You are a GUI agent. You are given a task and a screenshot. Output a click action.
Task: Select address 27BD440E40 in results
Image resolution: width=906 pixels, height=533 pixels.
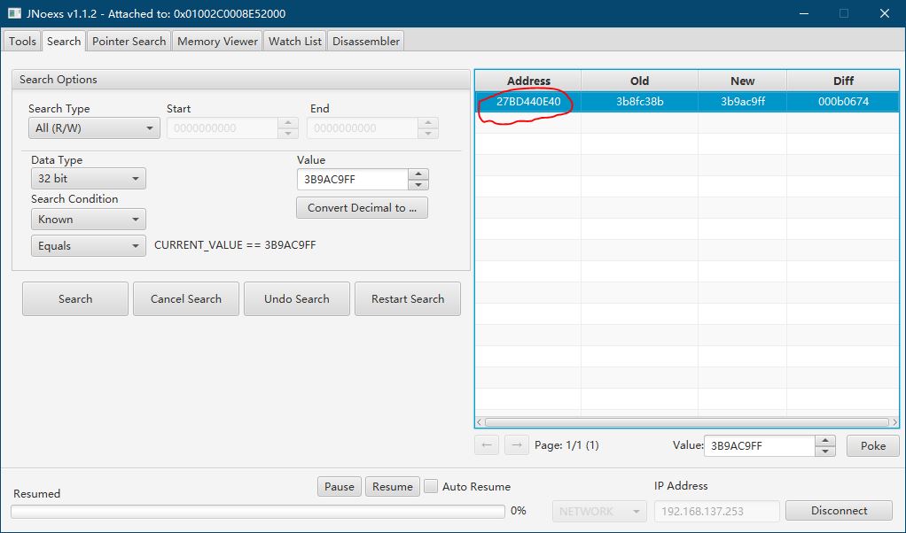(528, 102)
